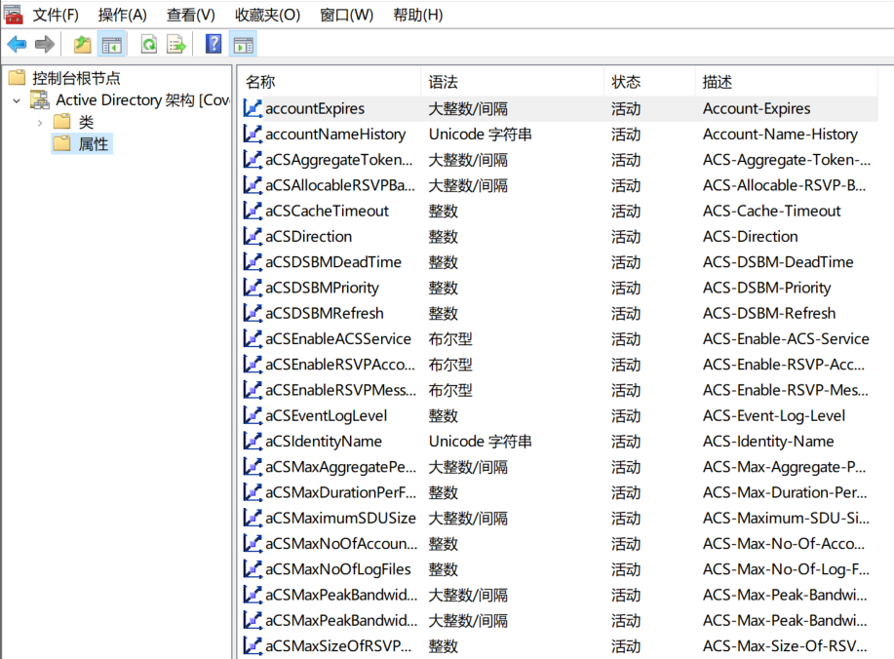
Task: Select the 控制台根节点 root node
Action: [76, 78]
